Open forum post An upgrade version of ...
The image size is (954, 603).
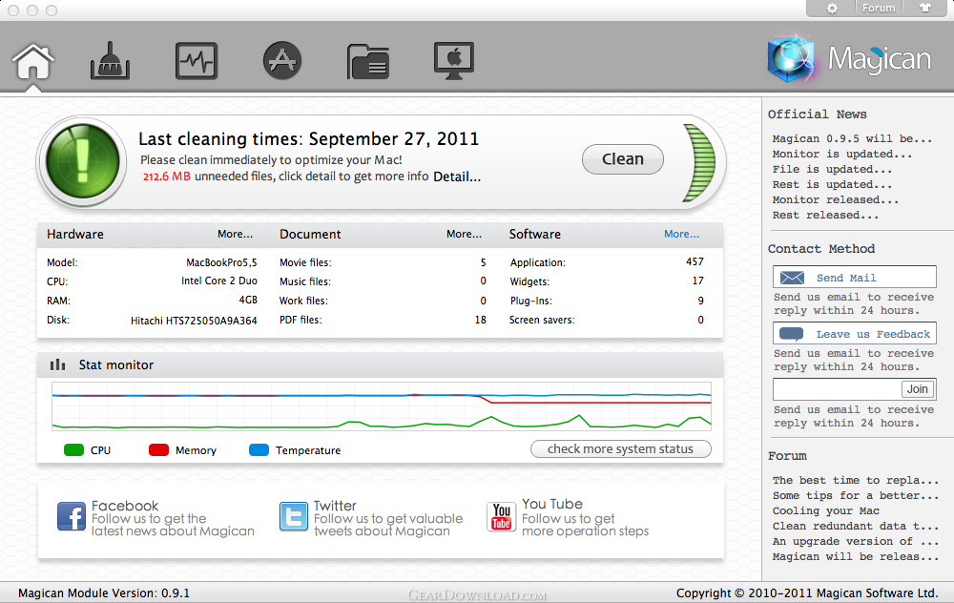(856, 541)
